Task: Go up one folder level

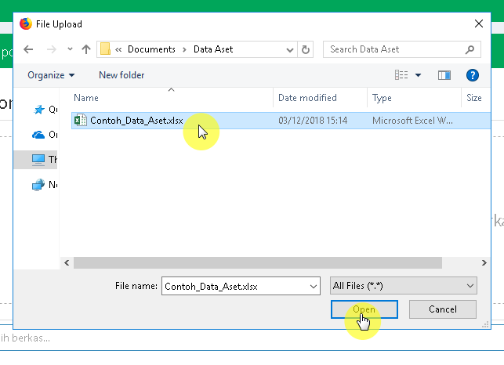Action: point(85,49)
